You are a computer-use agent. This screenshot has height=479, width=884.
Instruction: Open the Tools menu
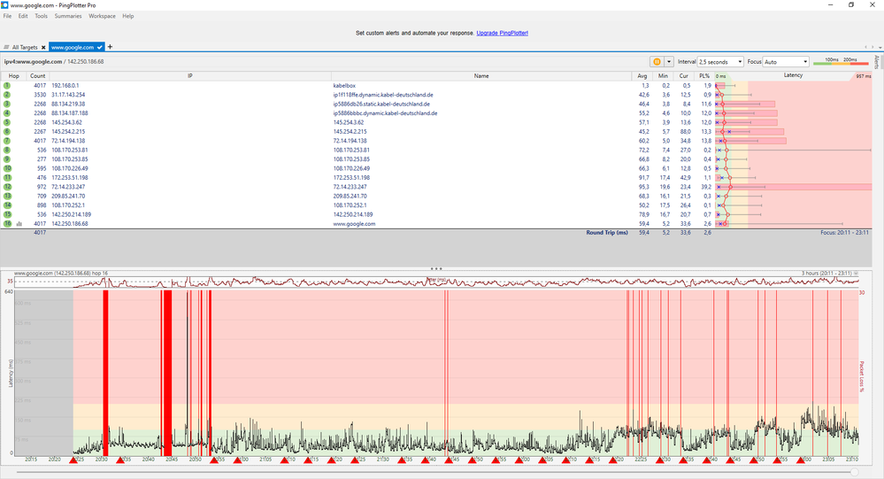(42, 16)
